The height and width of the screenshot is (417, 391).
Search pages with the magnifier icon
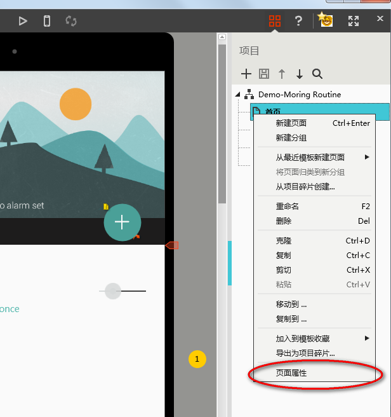(317, 74)
